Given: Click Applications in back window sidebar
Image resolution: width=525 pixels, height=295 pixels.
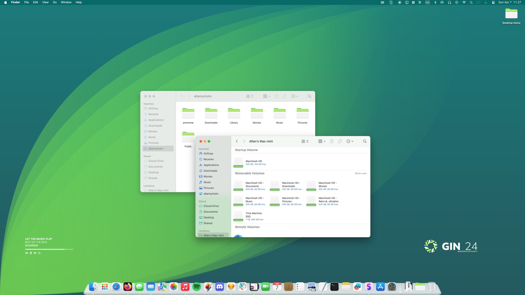Looking at the screenshot, I should [158, 120].
